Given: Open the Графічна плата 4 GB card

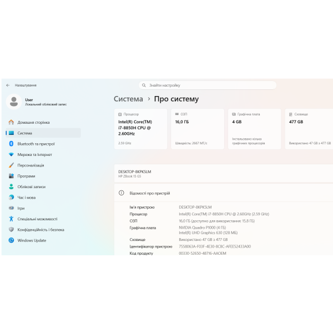Looking at the screenshot, I should [254, 129].
